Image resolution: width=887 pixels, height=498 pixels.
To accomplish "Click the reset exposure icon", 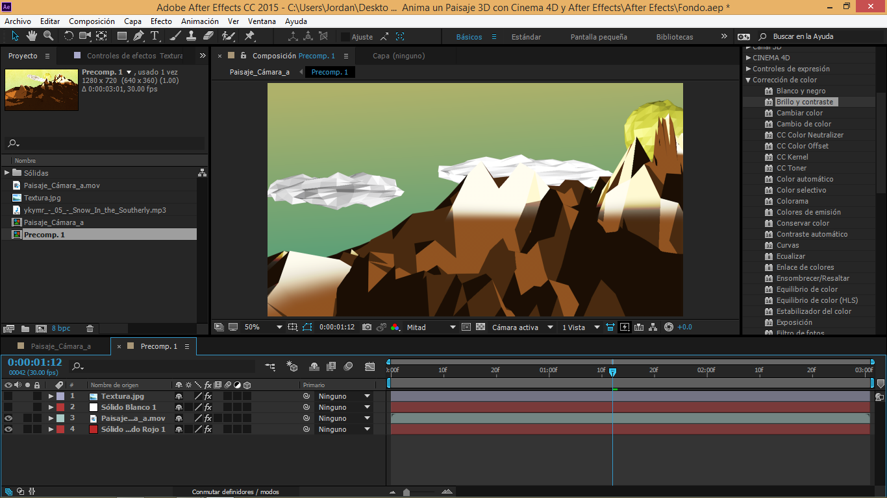I will 669,327.
